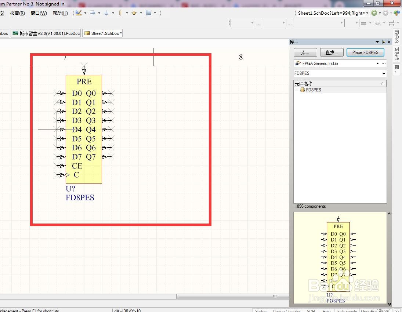Open the Instruments panel button
This screenshot has width=402, height=312.
(347, 311)
